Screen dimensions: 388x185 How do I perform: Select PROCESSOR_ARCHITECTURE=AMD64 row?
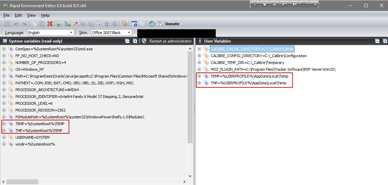(47, 90)
